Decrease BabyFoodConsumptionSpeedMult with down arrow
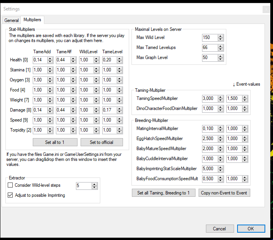Image resolution: width=273 pixels, height=240 pixels. tap(221, 181)
